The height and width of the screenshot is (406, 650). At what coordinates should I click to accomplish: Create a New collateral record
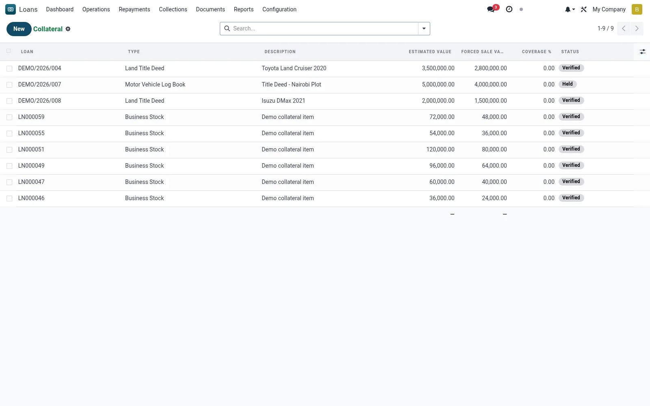pos(19,29)
